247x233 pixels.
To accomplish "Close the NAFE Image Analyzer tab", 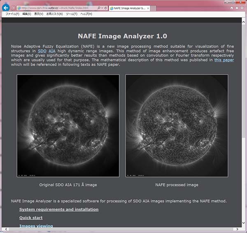I will click(147, 8).
